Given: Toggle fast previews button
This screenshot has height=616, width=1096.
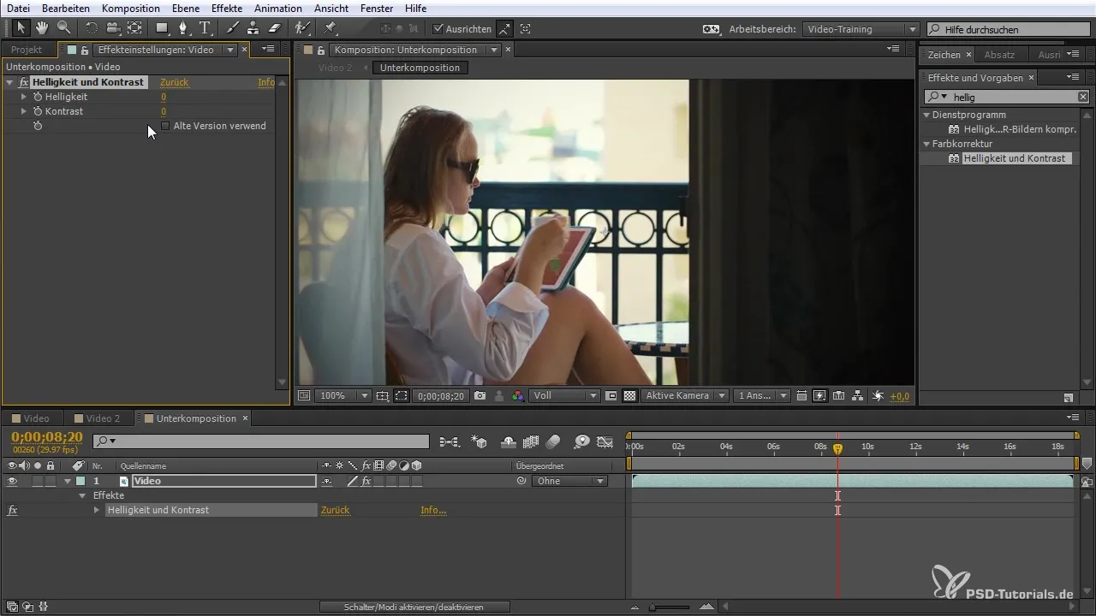Looking at the screenshot, I should pos(820,396).
